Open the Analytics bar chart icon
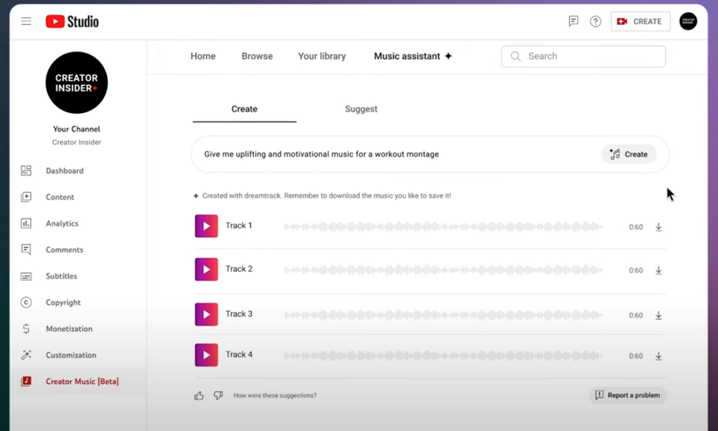This screenshot has width=718, height=431. (26, 224)
